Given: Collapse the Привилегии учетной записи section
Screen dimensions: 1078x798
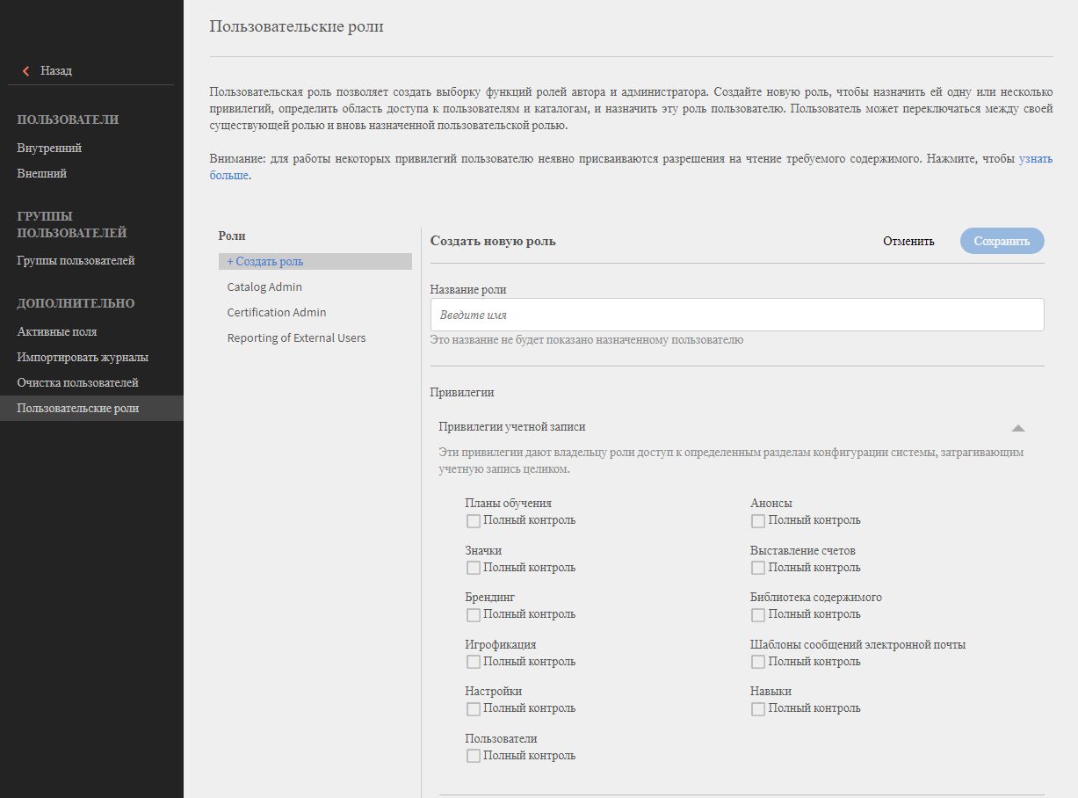Looking at the screenshot, I should click(x=1017, y=428).
